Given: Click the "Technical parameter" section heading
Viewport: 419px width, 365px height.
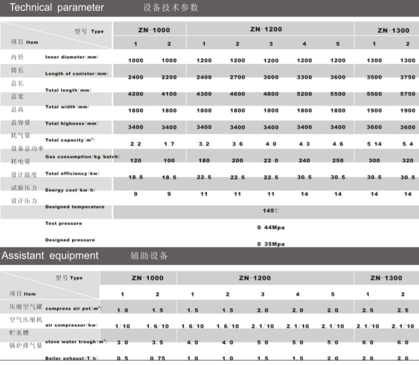Looking at the screenshot, I should (52, 8).
